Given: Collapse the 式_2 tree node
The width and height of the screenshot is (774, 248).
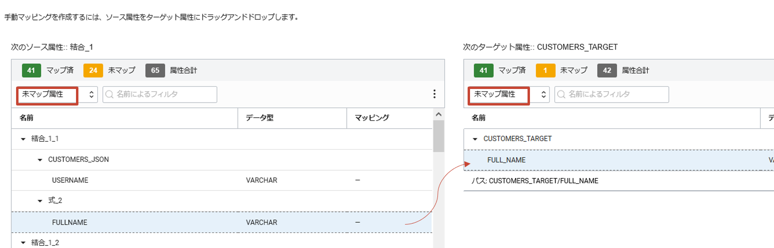Looking at the screenshot, I should tap(40, 201).
